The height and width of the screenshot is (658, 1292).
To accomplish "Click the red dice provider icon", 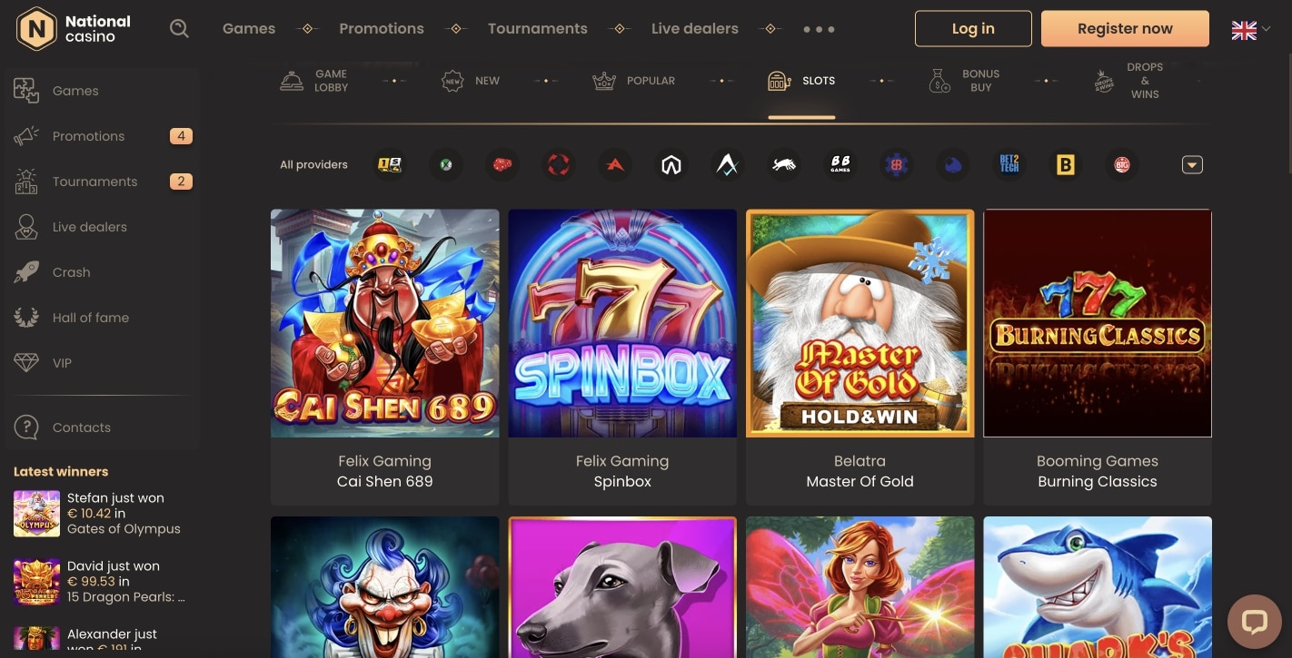I will click(502, 164).
